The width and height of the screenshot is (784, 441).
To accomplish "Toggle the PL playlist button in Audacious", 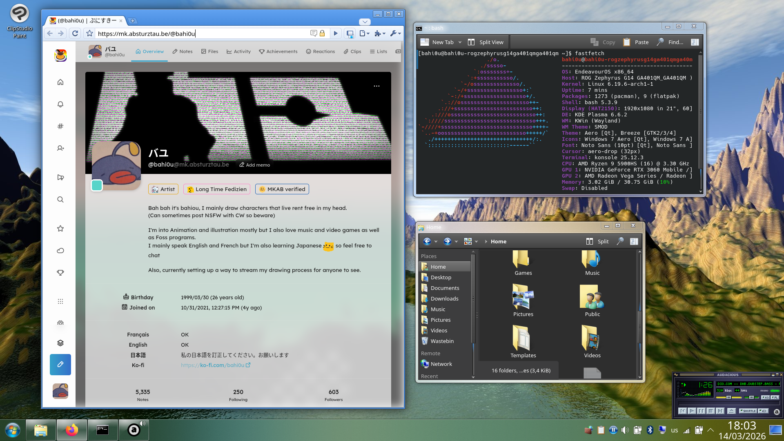I will 775,397.
